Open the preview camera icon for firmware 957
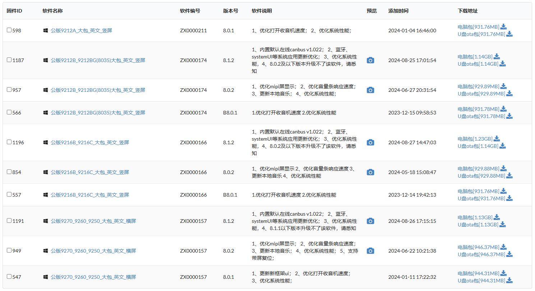This screenshot has height=291, width=535. click(x=370, y=90)
